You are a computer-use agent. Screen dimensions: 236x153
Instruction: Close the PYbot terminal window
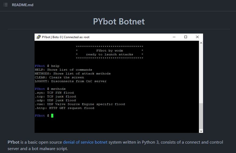tap(197, 37)
